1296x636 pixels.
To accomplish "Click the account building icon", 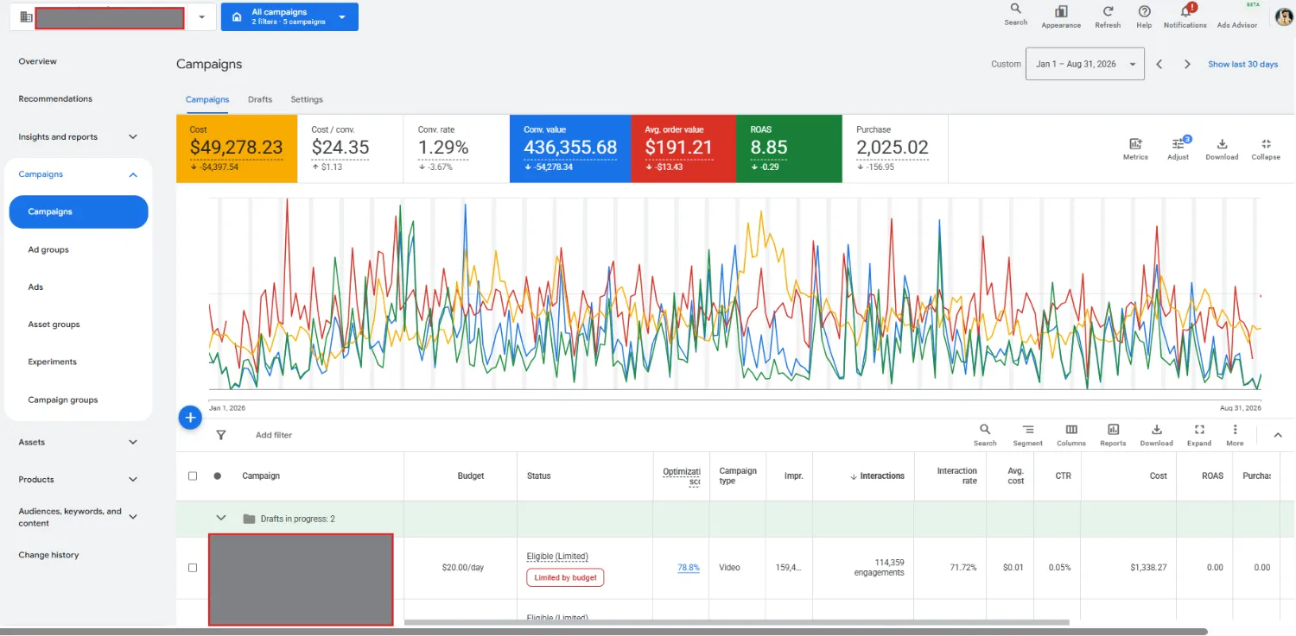I will click(26, 16).
